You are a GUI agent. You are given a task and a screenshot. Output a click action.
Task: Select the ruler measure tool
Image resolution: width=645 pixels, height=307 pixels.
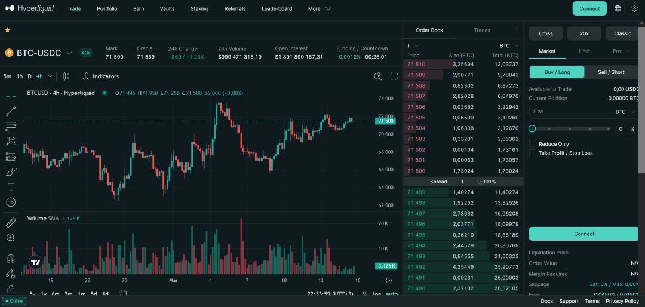pyautogui.click(x=11, y=222)
